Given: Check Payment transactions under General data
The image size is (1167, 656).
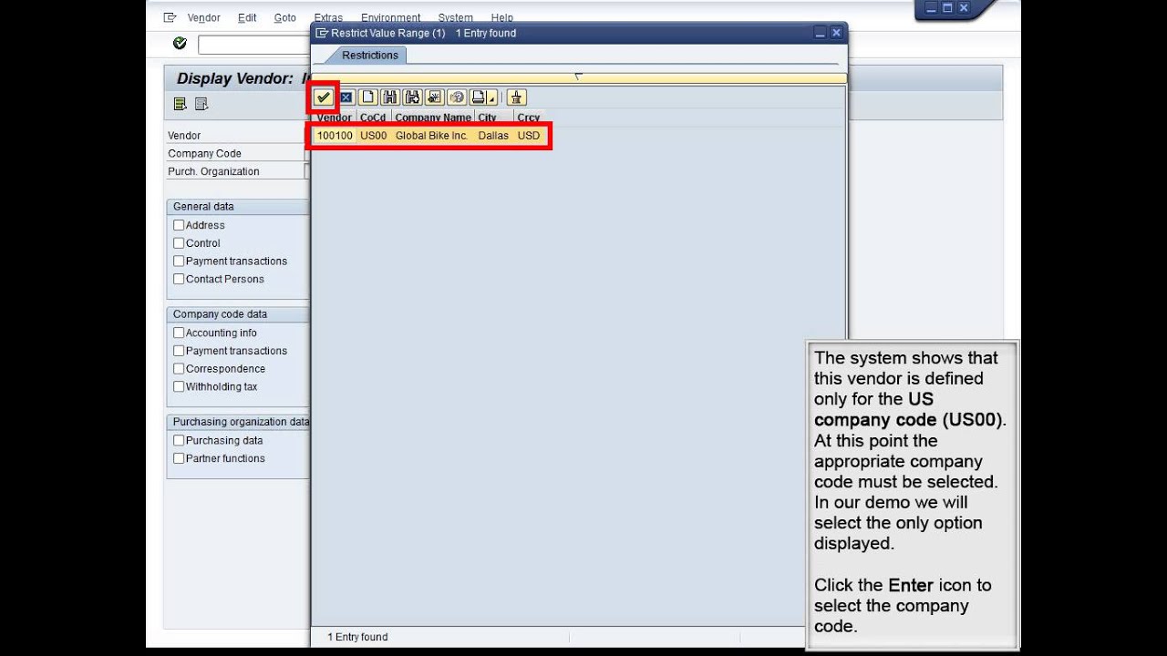Looking at the screenshot, I should click(179, 261).
